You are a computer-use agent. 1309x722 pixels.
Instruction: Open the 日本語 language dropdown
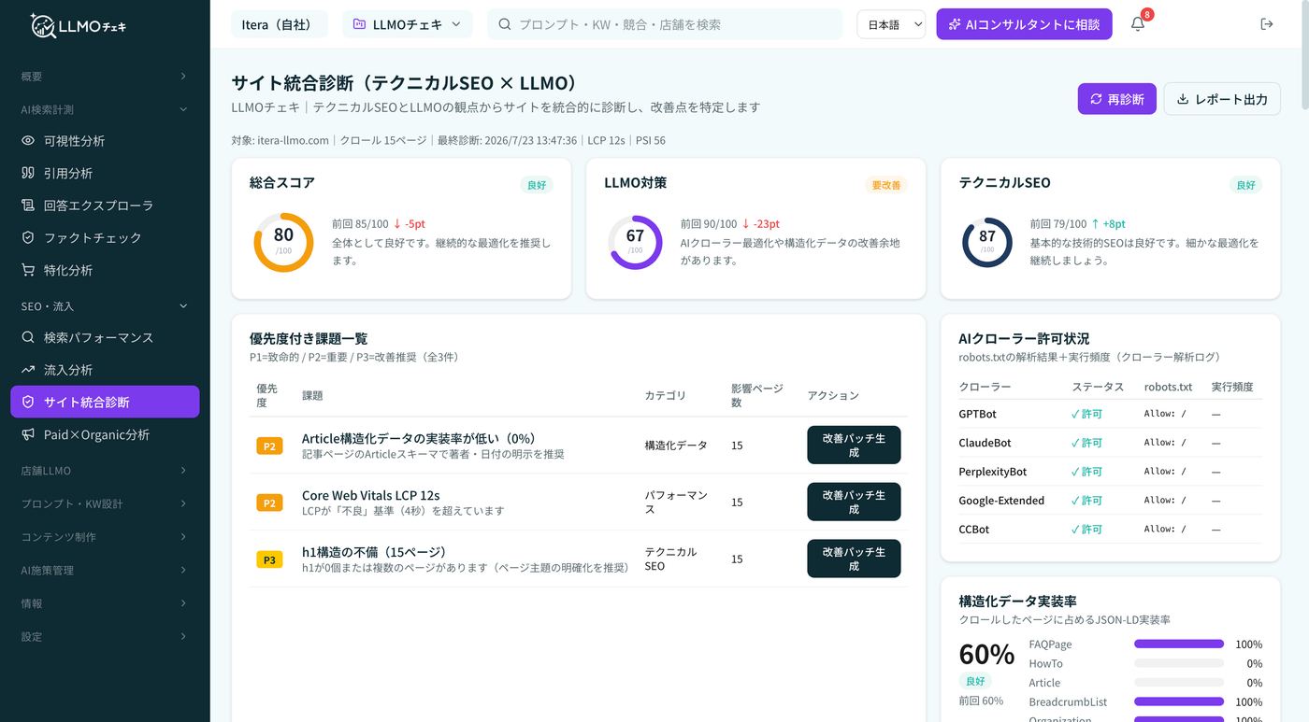[x=891, y=24]
